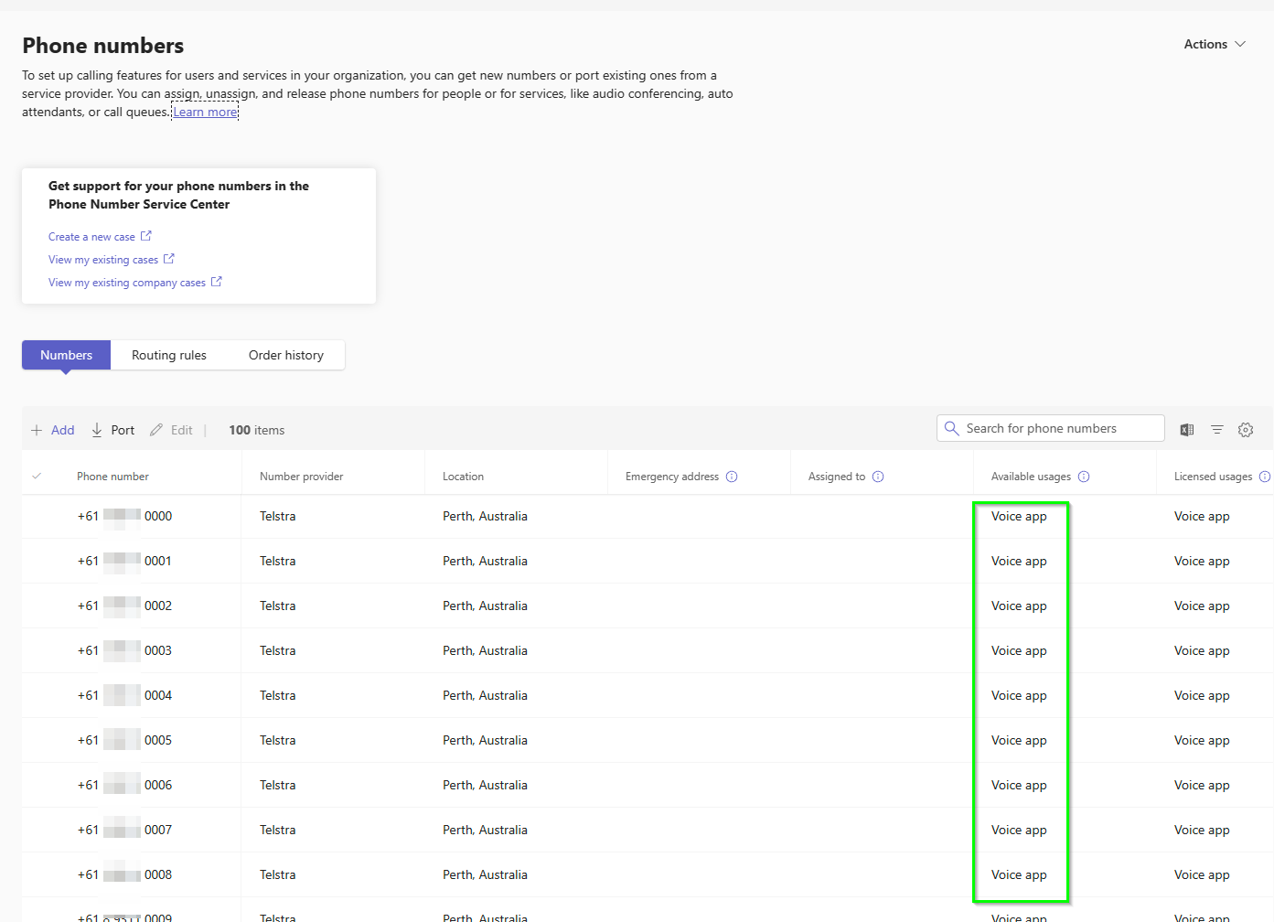Toggle the select-all checkmark in header
The image size is (1274, 922).
37,476
